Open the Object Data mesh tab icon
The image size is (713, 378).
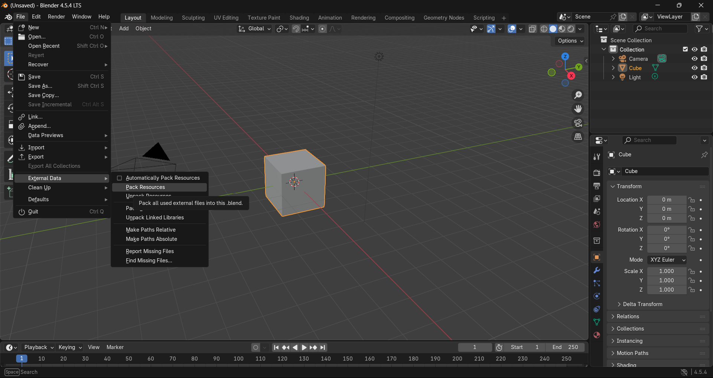pyautogui.click(x=597, y=322)
